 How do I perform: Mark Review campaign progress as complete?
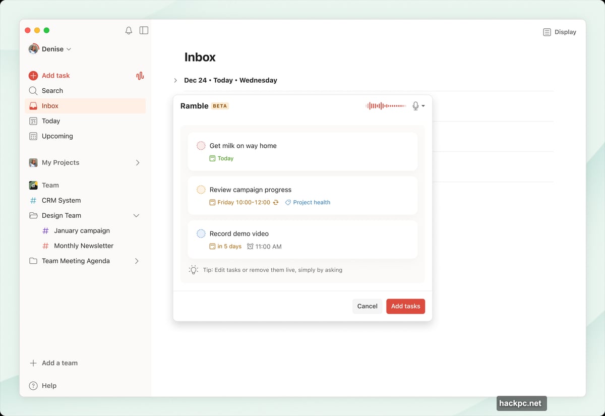pyautogui.click(x=201, y=189)
